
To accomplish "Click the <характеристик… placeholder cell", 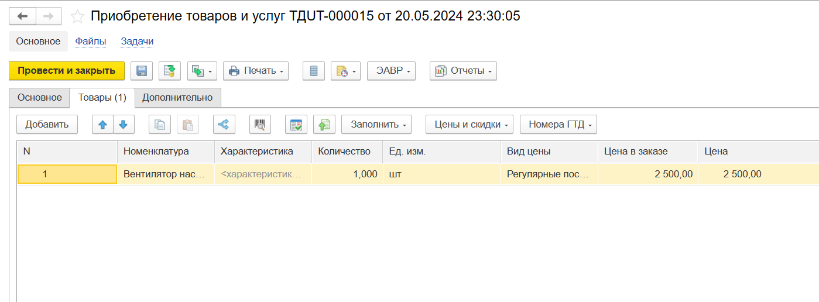I will pos(263,174).
